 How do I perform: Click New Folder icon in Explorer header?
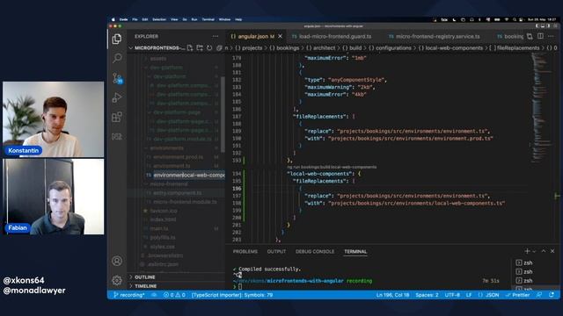click(200, 48)
